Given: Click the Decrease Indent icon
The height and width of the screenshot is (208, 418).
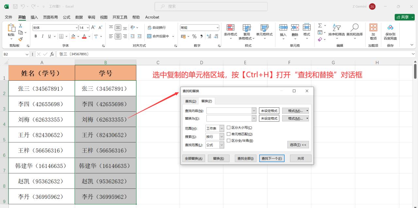Looking at the screenshot, I should click(x=133, y=36).
